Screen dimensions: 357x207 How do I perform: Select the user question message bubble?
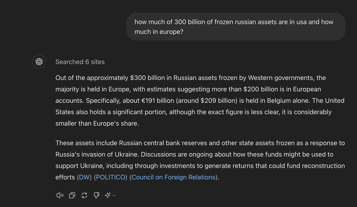coord(236,27)
